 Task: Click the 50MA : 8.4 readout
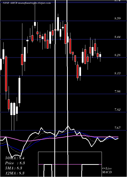coord(15,158)
